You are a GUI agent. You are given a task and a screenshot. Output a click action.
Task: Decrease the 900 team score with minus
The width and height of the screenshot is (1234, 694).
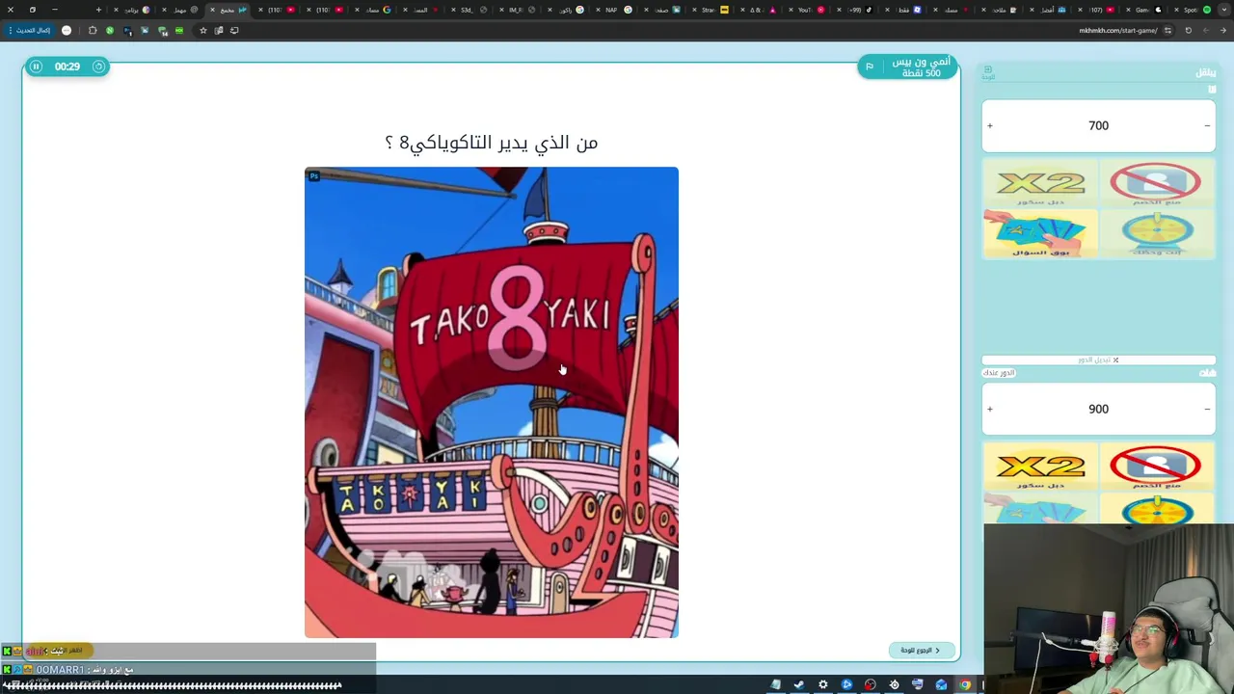click(x=1207, y=409)
